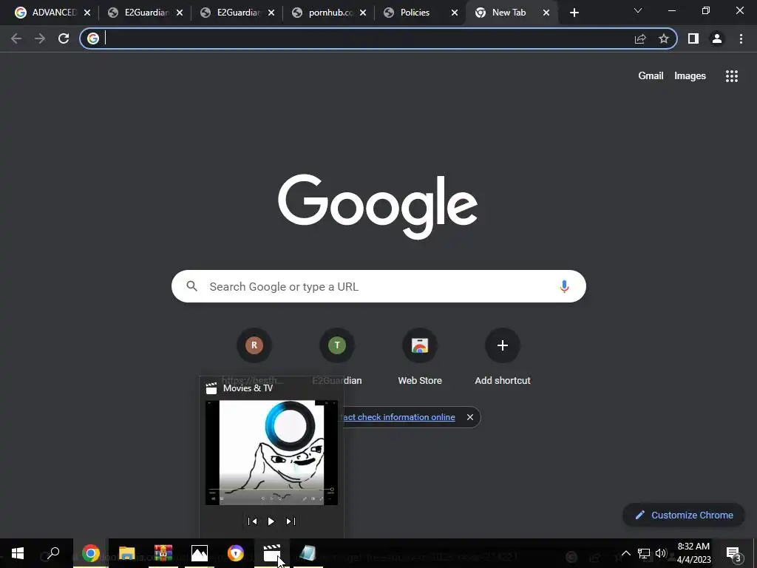
Task: Open the Chrome profile menu
Action: 717,38
